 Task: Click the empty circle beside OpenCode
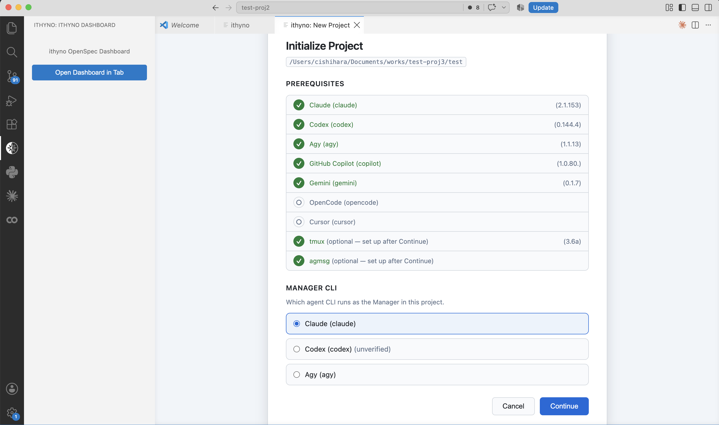(x=299, y=203)
